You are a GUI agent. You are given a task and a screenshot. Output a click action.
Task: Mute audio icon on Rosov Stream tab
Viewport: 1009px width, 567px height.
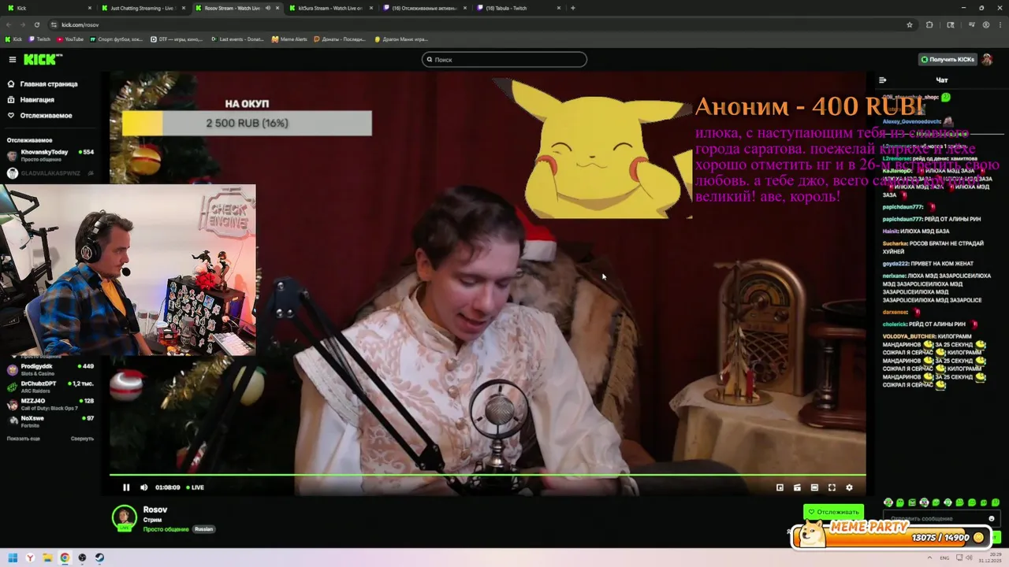click(268, 8)
